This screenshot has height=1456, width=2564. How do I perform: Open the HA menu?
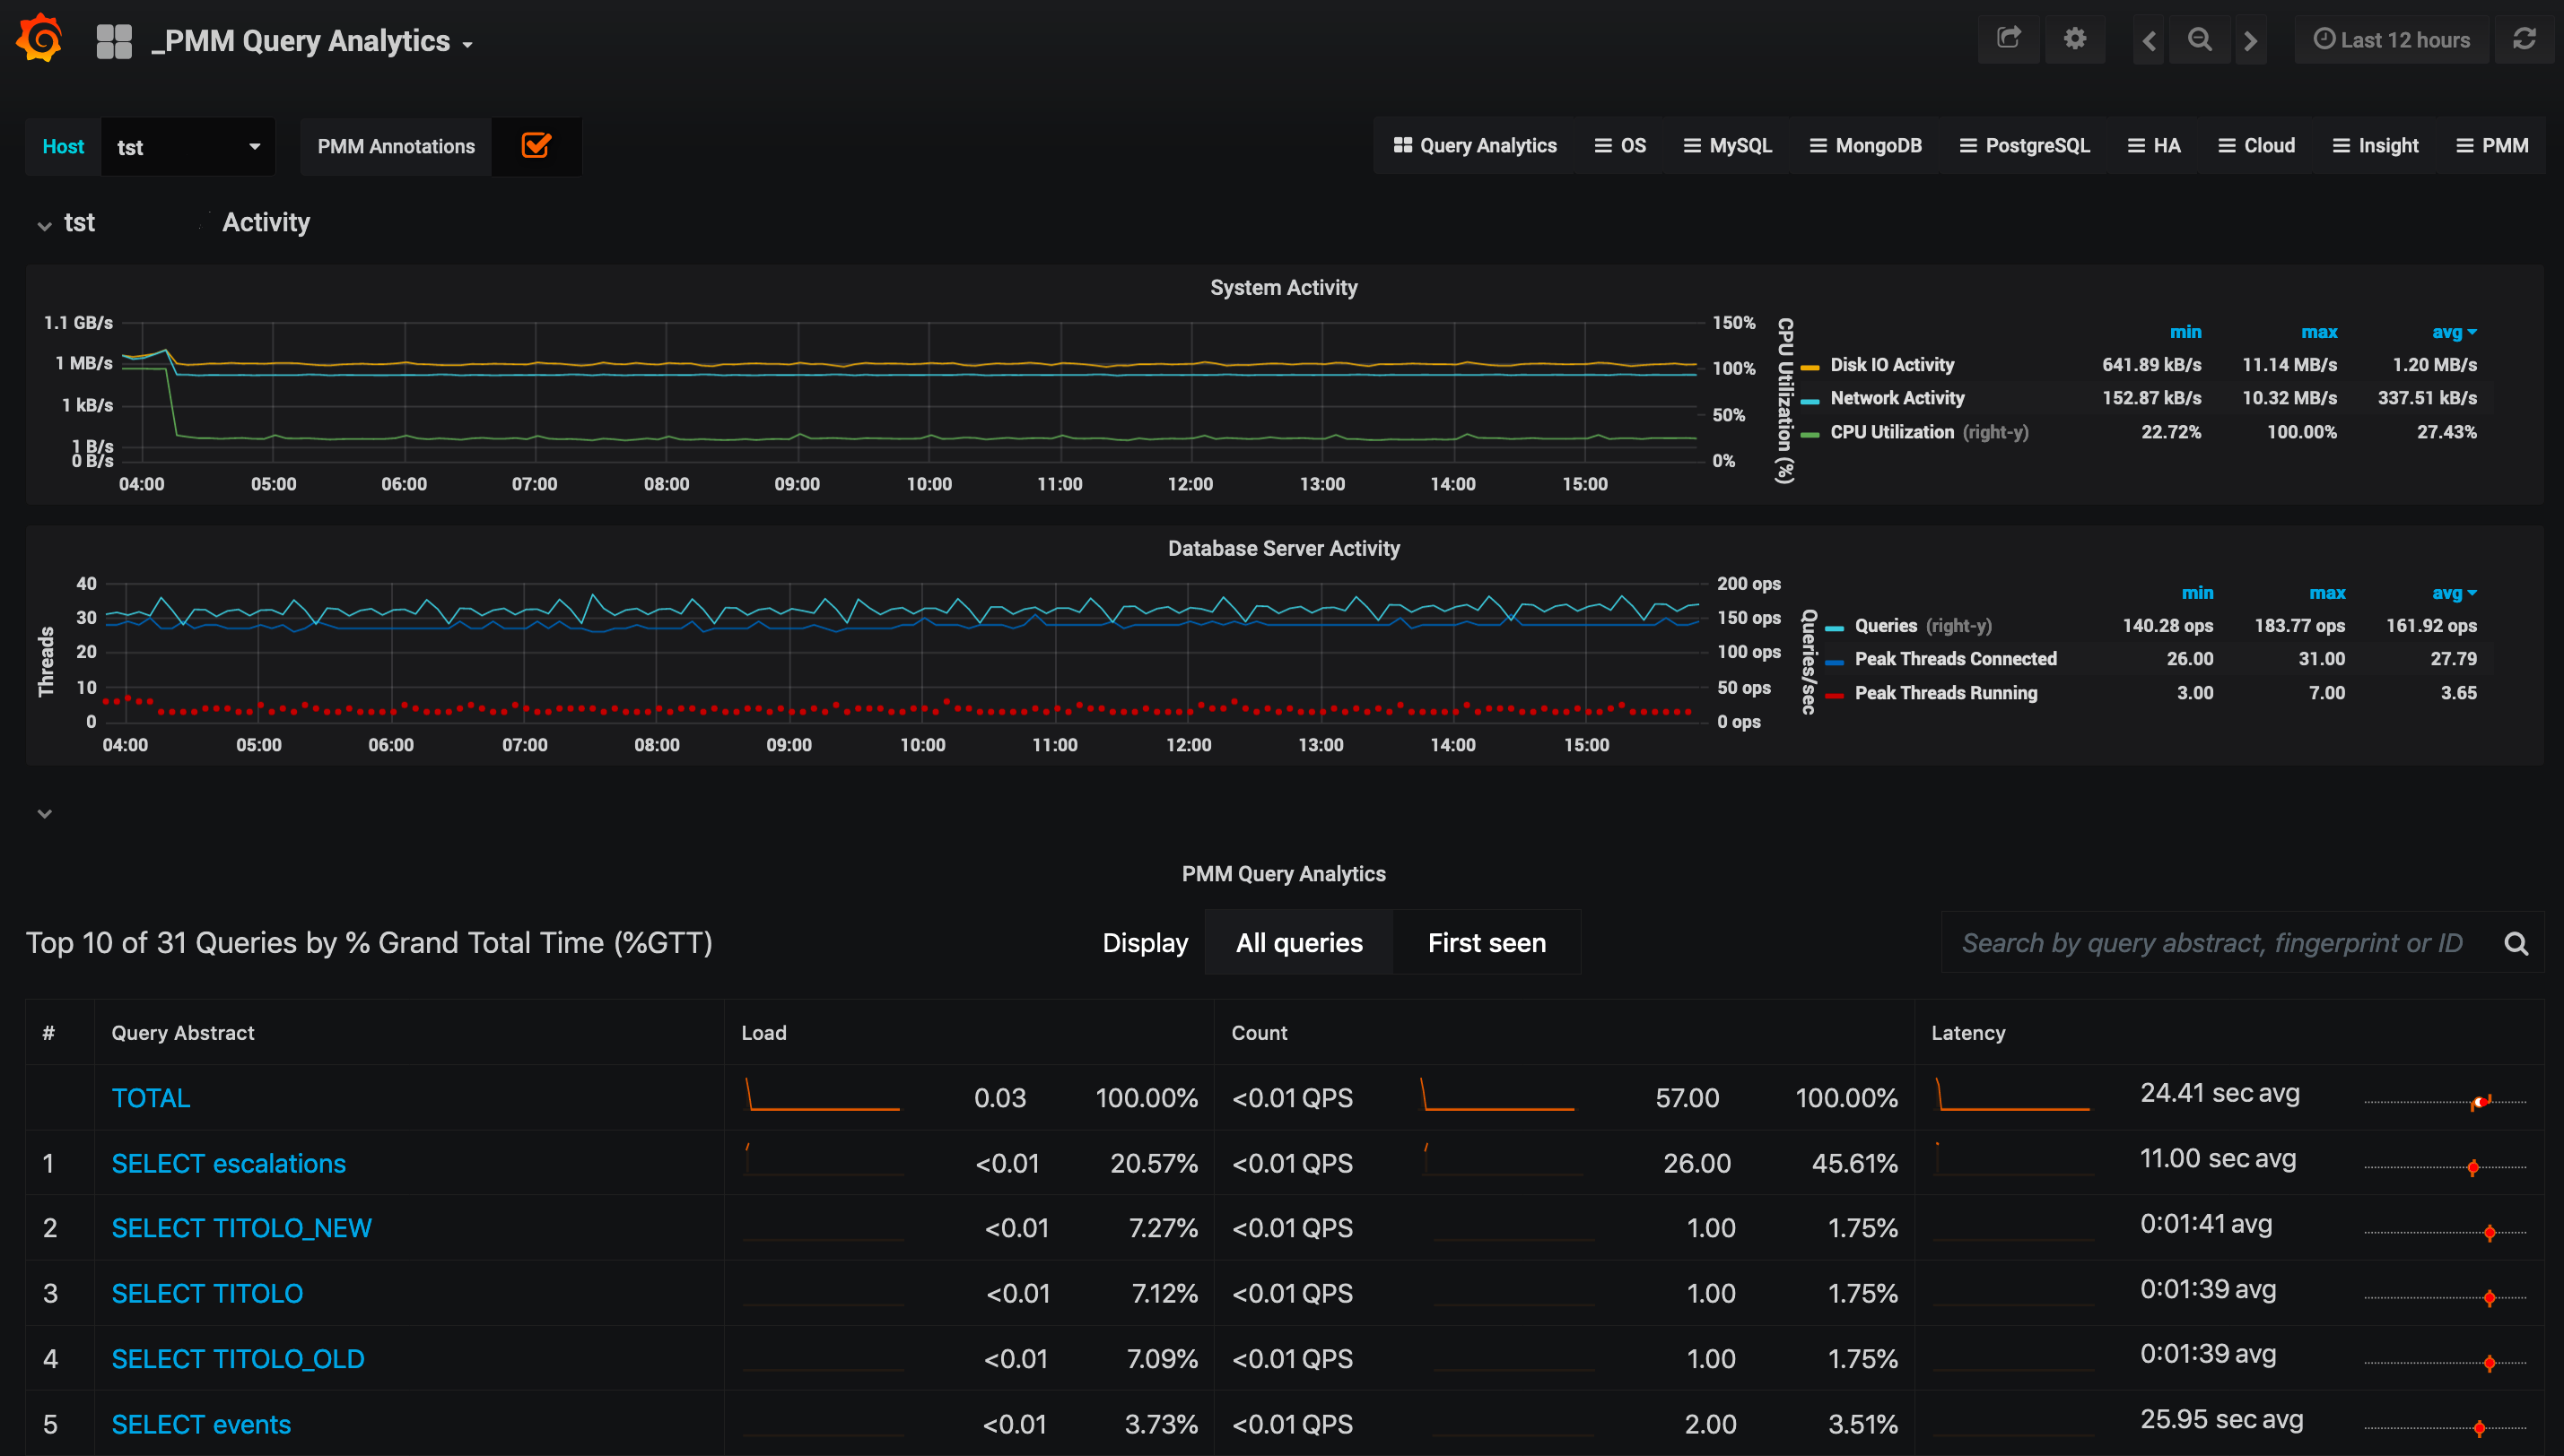click(2154, 146)
